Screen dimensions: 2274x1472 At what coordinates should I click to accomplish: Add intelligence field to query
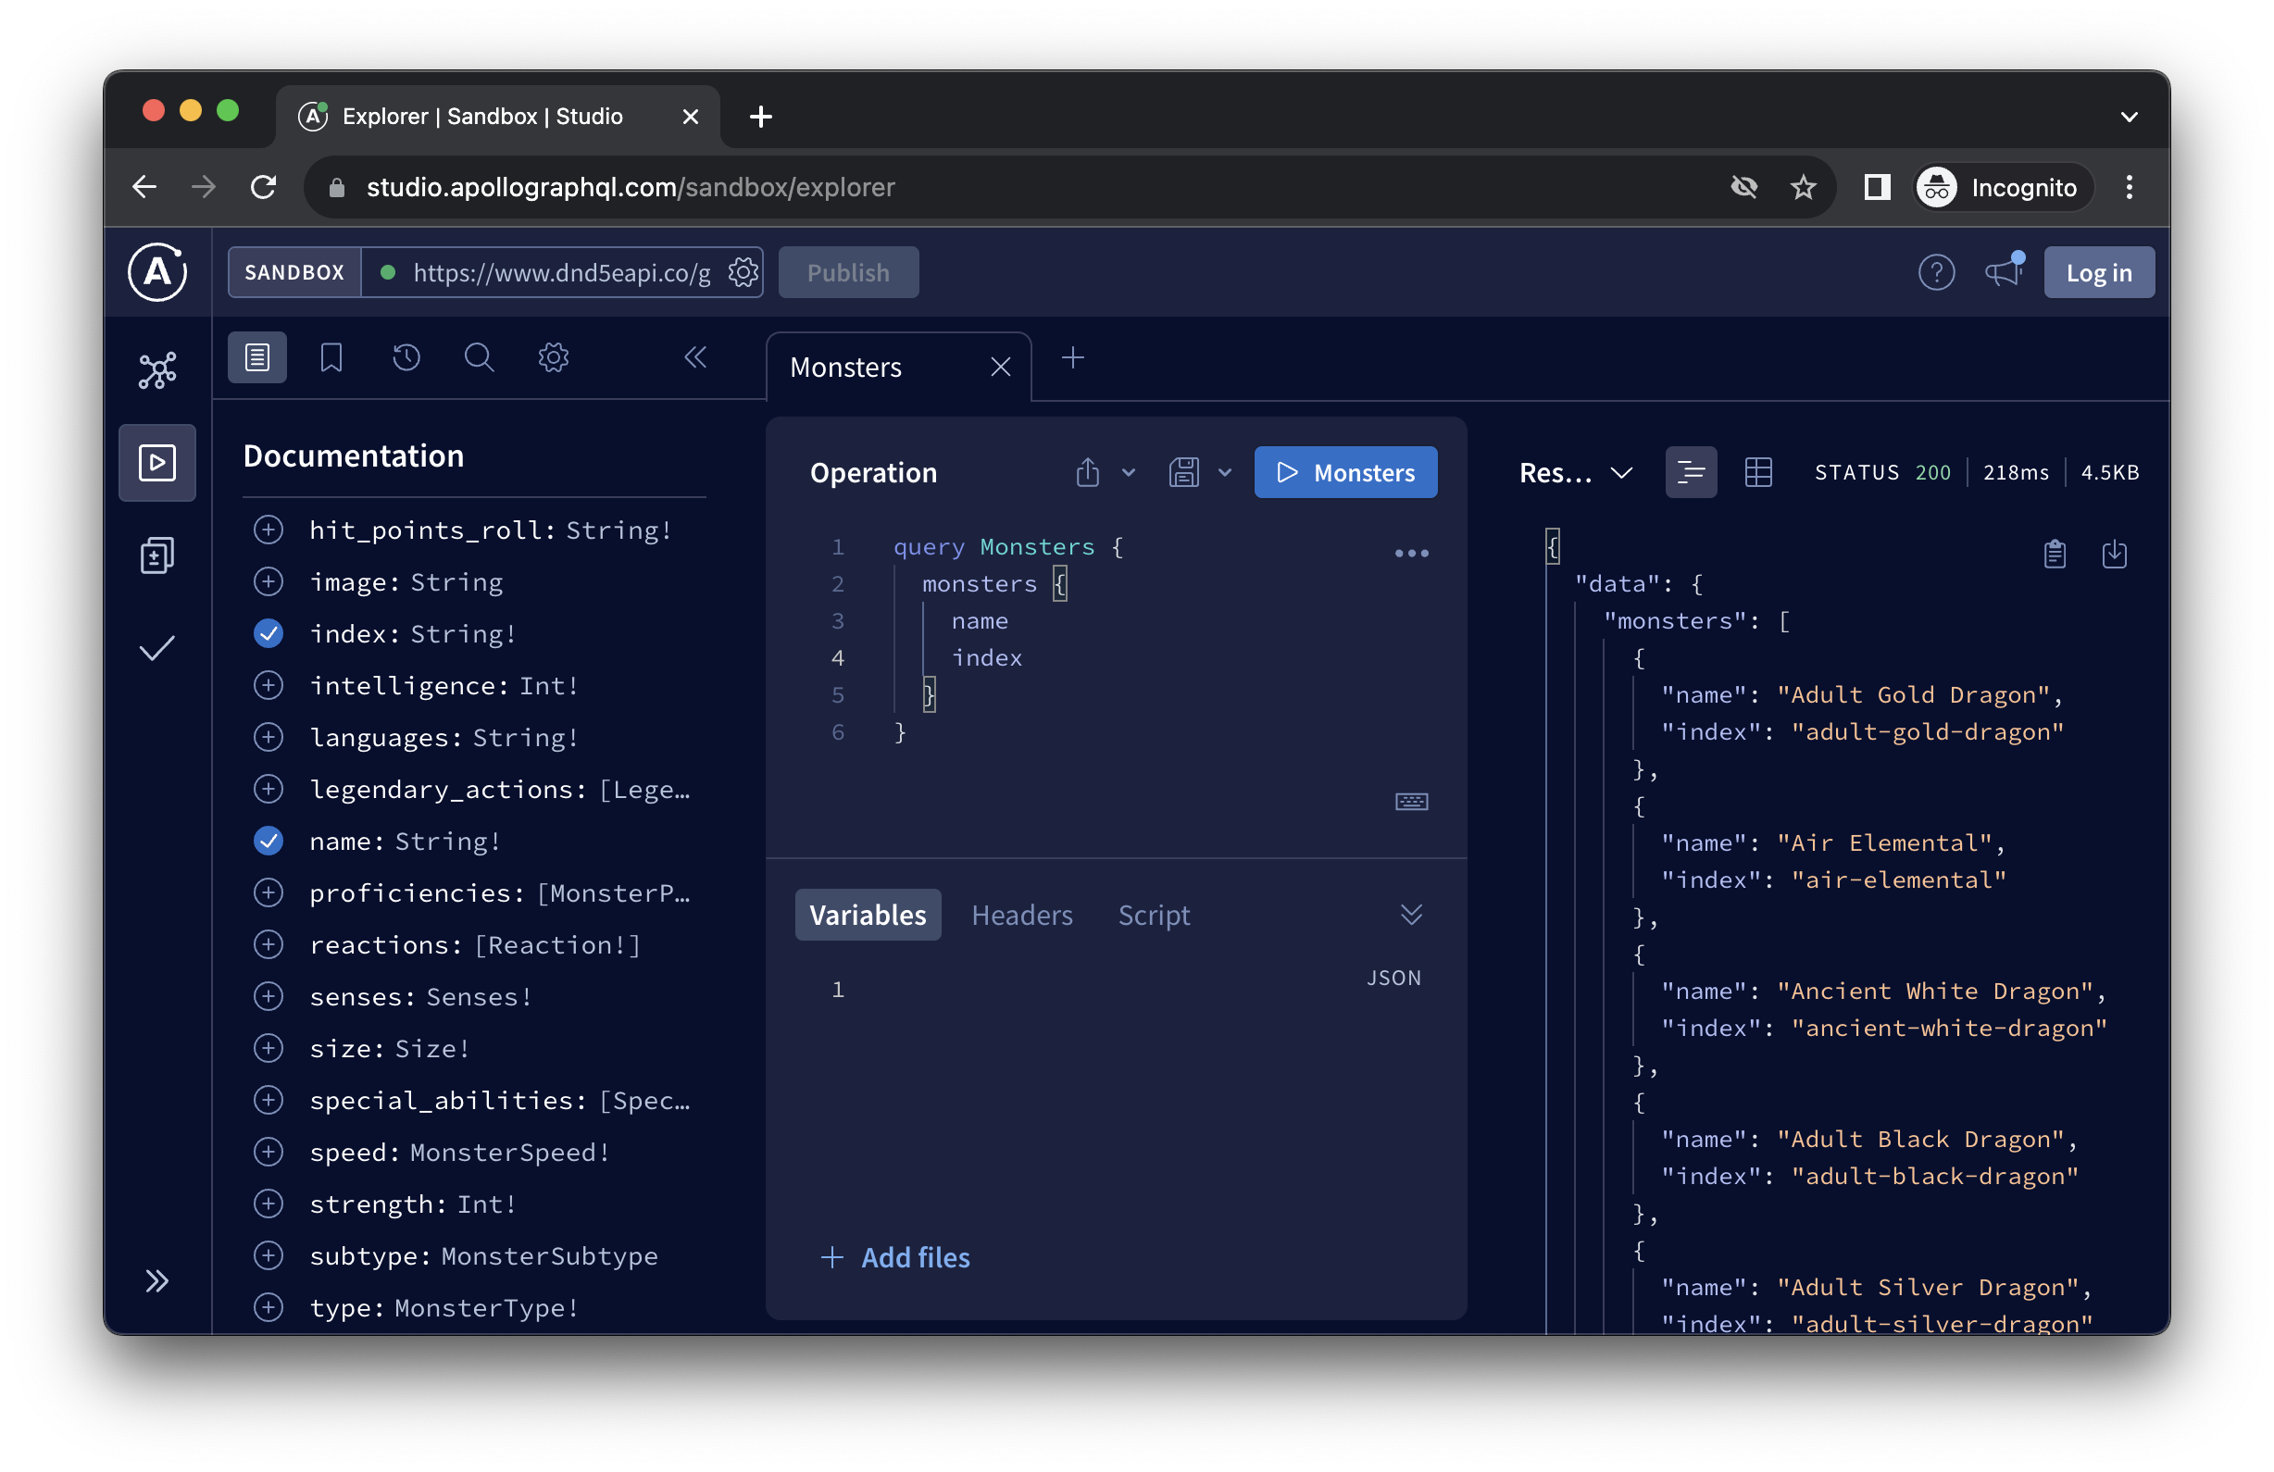click(269, 686)
